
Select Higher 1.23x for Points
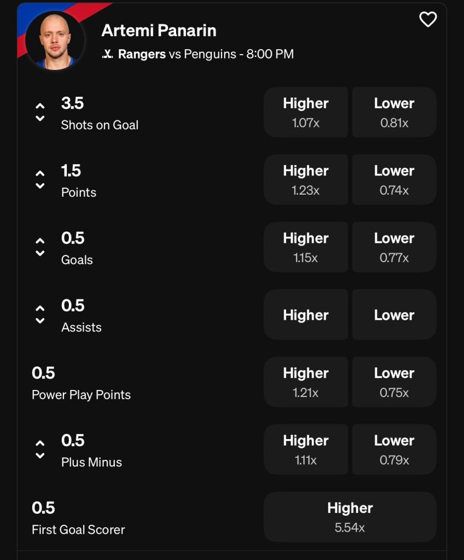click(x=306, y=179)
